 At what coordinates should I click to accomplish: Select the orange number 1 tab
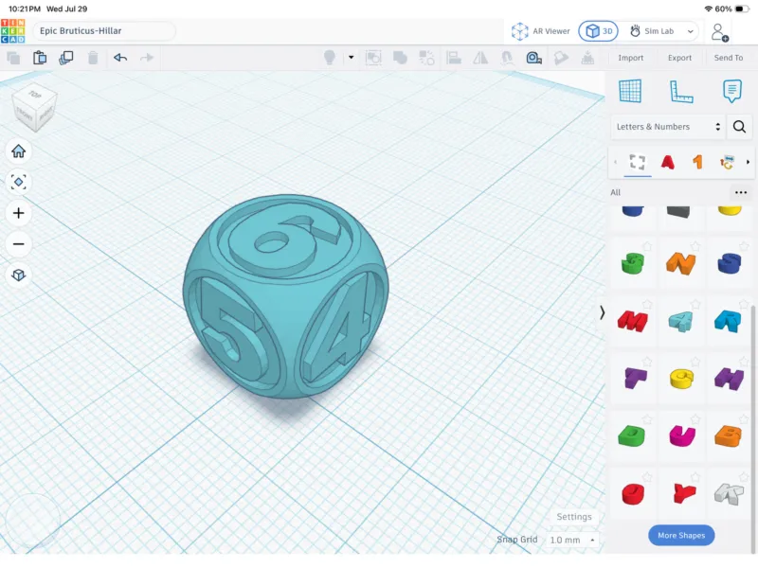[x=697, y=162]
